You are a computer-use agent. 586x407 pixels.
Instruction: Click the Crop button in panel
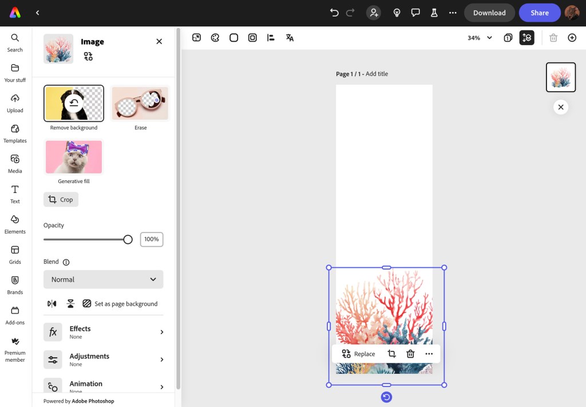(61, 199)
